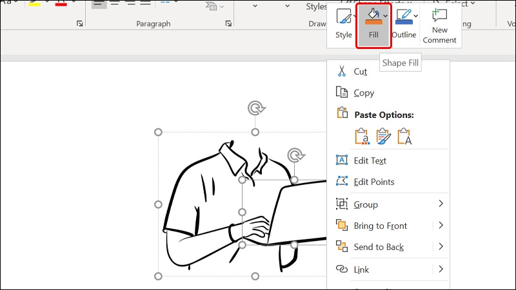Click the bottom-left sizing handle of person image
Image resolution: width=516 pixels, height=290 pixels.
tap(158, 276)
